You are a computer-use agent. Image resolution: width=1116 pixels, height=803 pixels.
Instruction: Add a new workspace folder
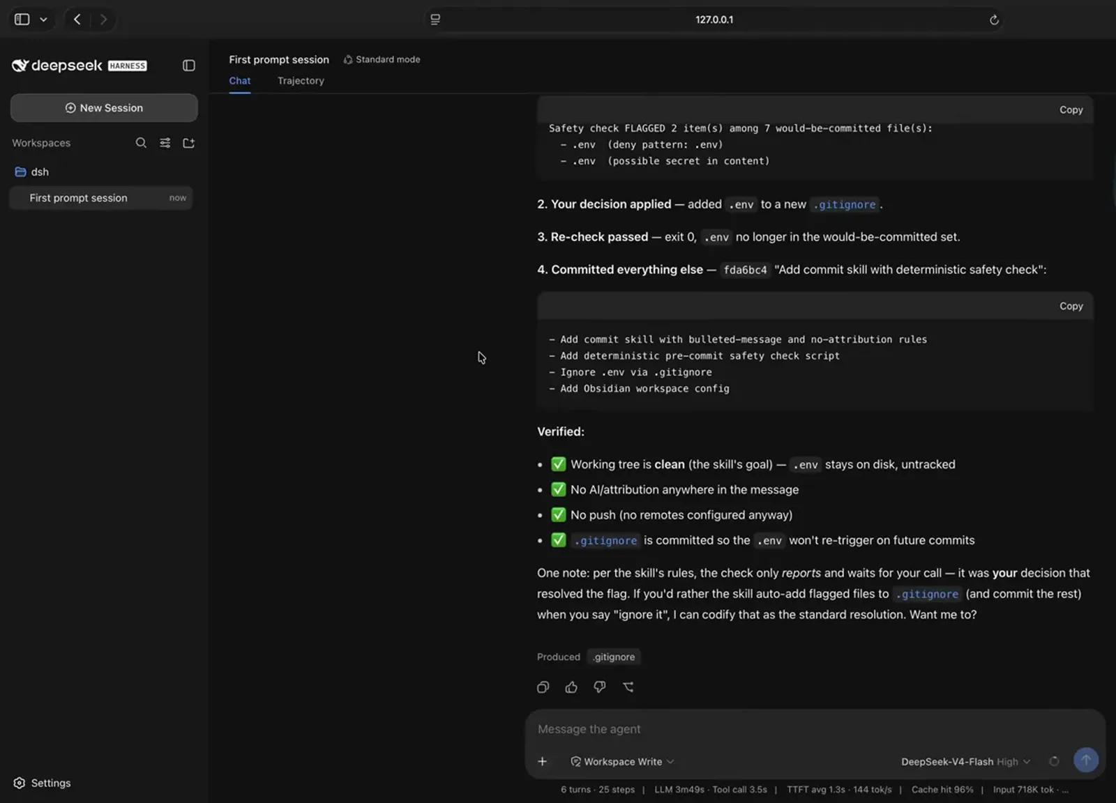[188, 143]
